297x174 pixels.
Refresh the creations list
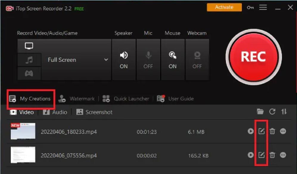coord(272,112)
